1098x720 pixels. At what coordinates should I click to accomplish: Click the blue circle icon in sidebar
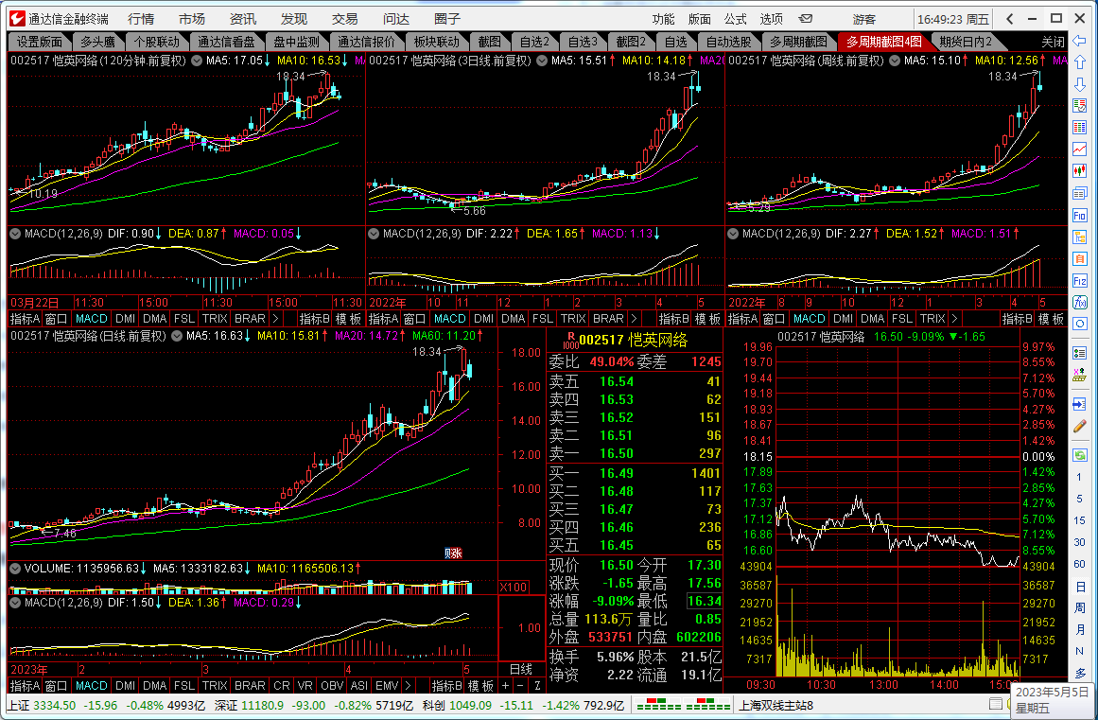(x=1079, y=325)
